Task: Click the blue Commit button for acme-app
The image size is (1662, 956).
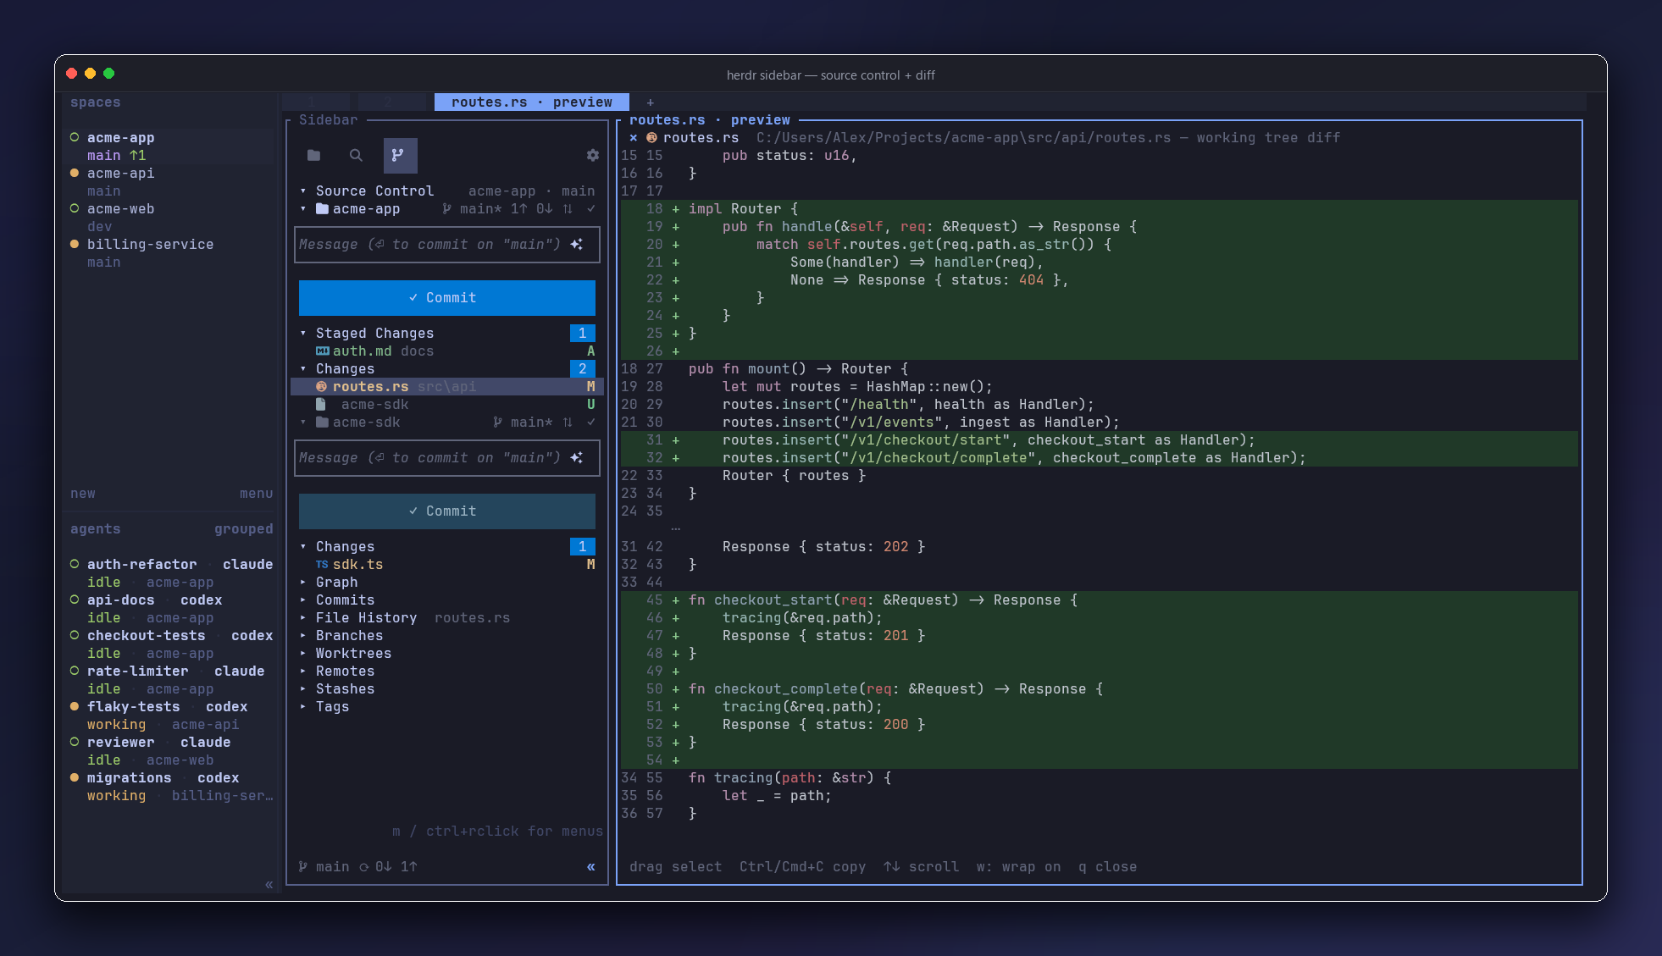Action: click(x=447, y=298)
